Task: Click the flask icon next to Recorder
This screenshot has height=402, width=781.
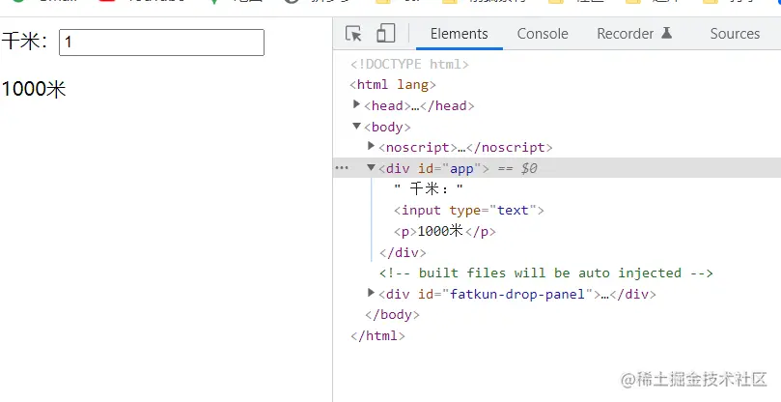Action: coord(666,33)
